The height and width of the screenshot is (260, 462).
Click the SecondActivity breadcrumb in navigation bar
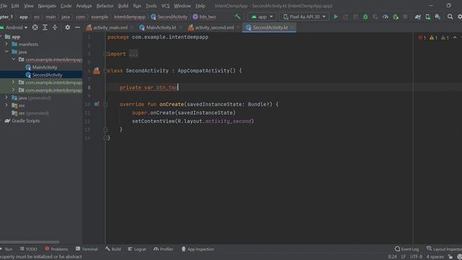169,17
